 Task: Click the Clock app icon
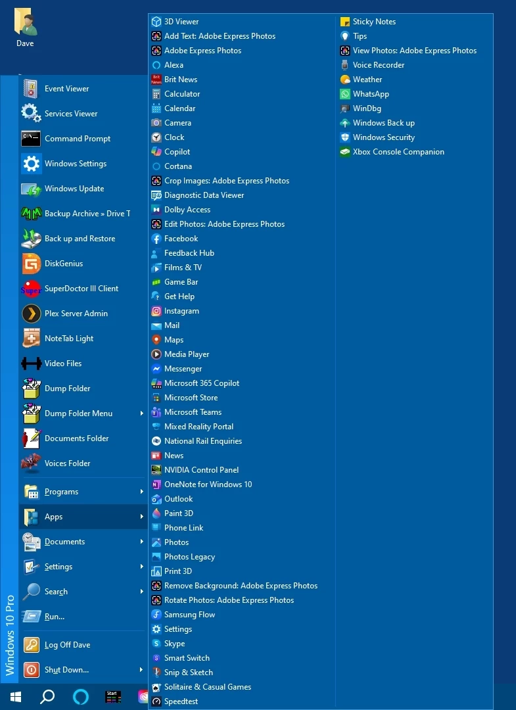156,137
